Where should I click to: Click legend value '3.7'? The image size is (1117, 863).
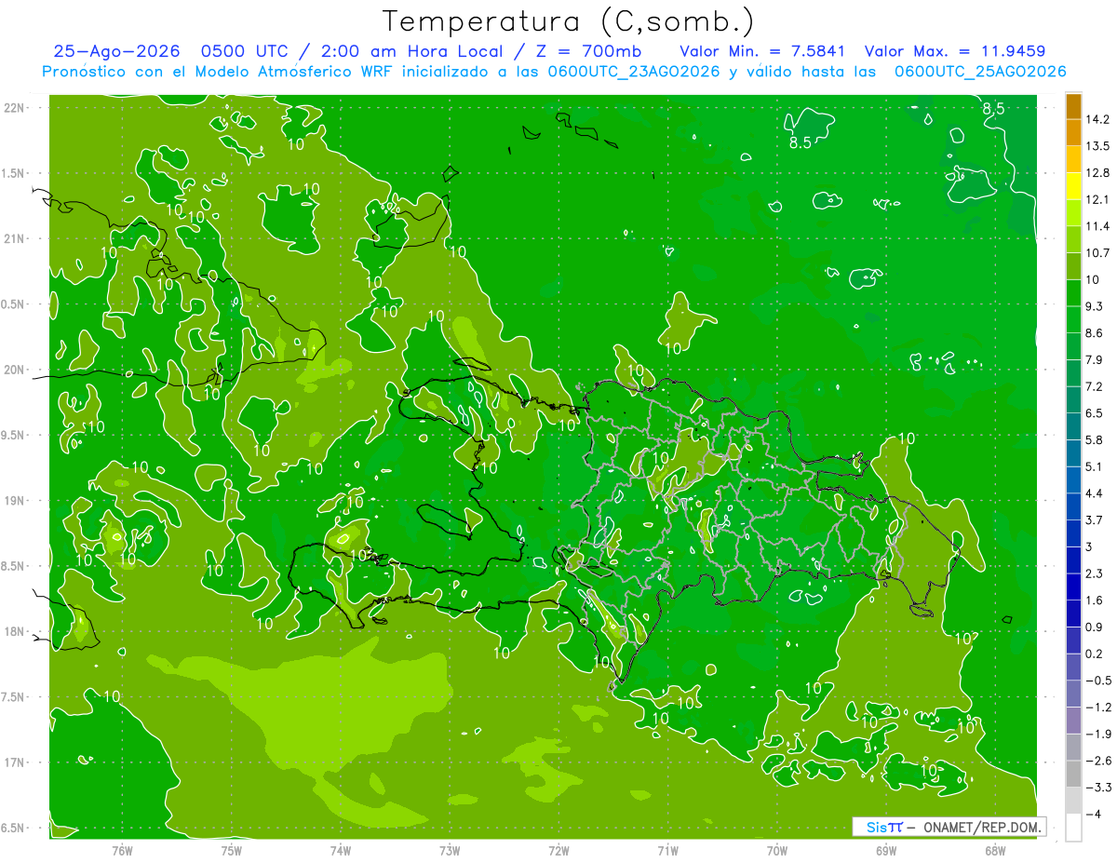(1095, 520)
